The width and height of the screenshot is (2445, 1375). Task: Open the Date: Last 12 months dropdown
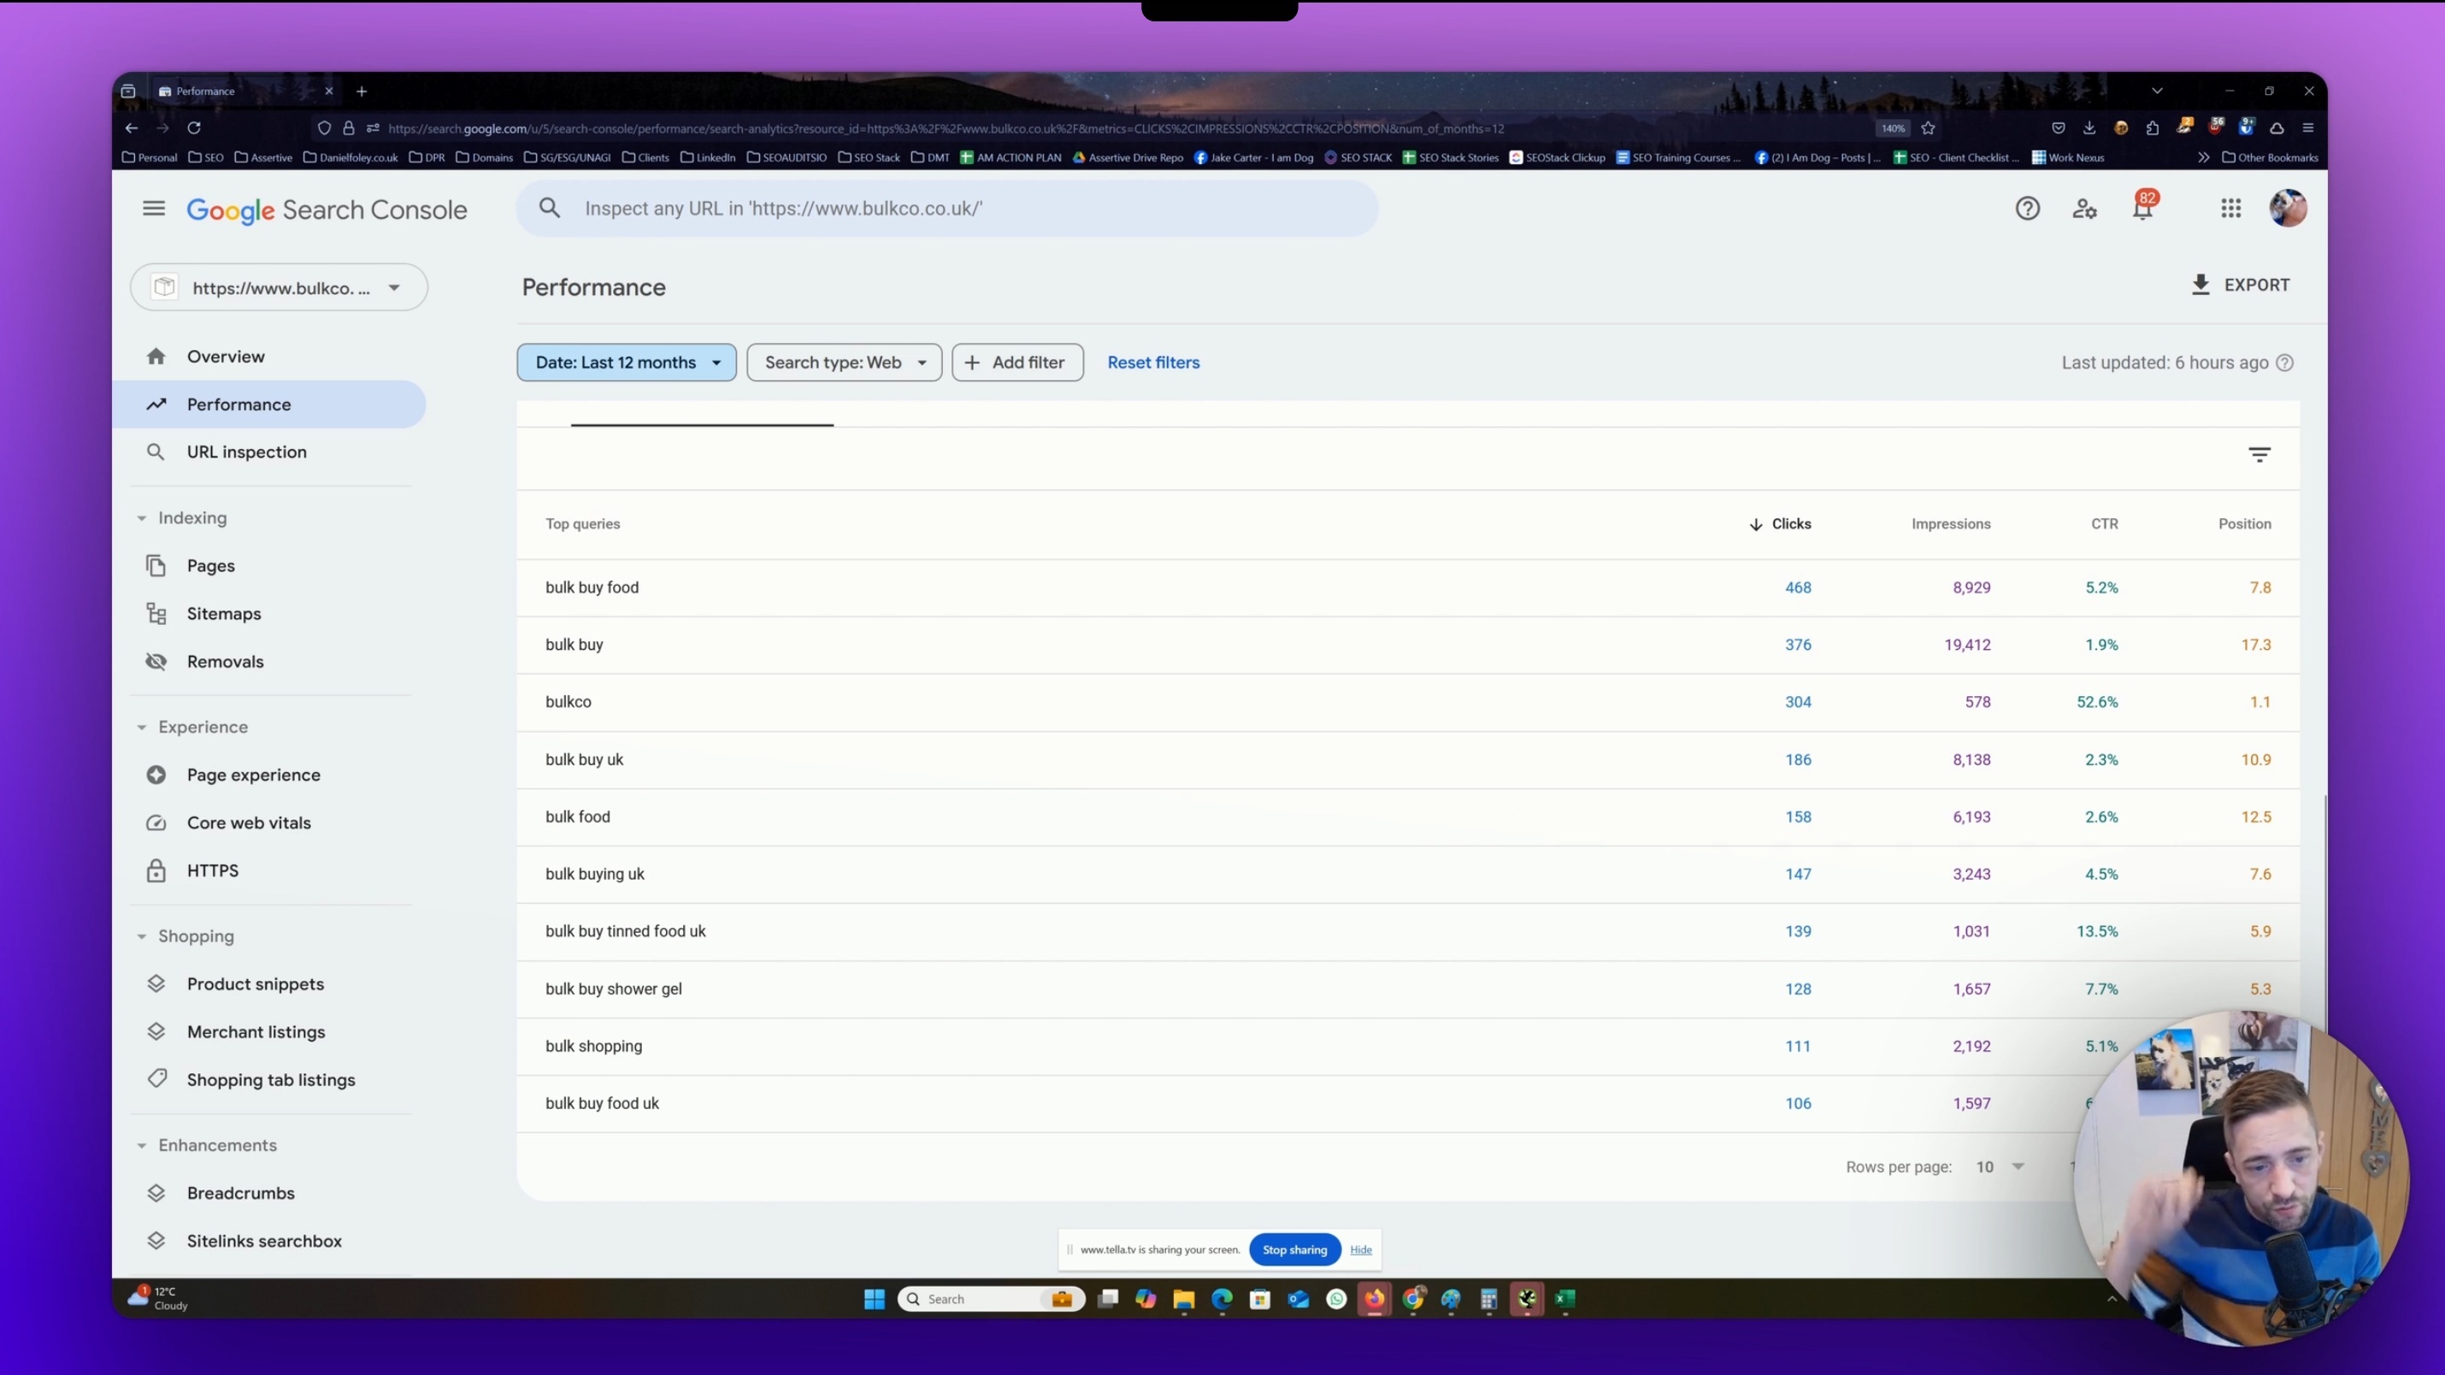(x=626, y=362)
